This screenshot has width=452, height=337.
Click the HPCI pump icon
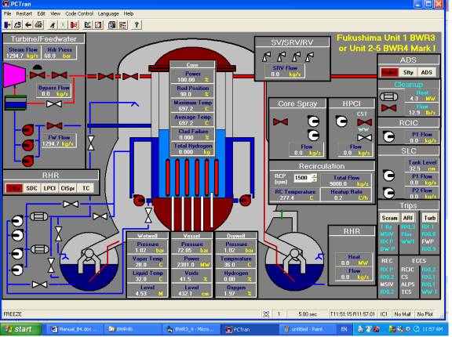(x=341, y=121)
